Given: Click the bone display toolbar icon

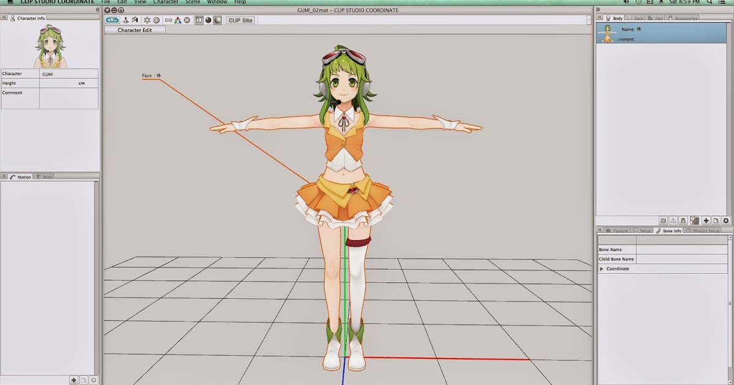Looking at the screenshot, I should click(x=168, y=20).
